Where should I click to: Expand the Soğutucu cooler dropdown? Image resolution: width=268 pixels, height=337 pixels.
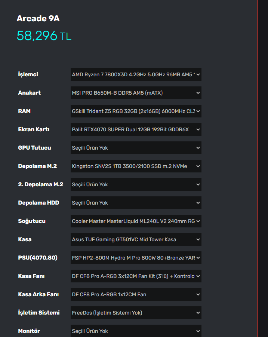(x=136, y=221)
